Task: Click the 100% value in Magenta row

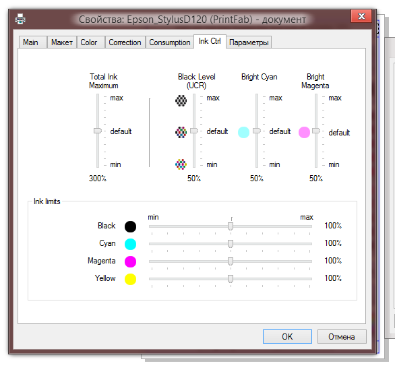Action: pyautogui.click(x=333, y=261)
